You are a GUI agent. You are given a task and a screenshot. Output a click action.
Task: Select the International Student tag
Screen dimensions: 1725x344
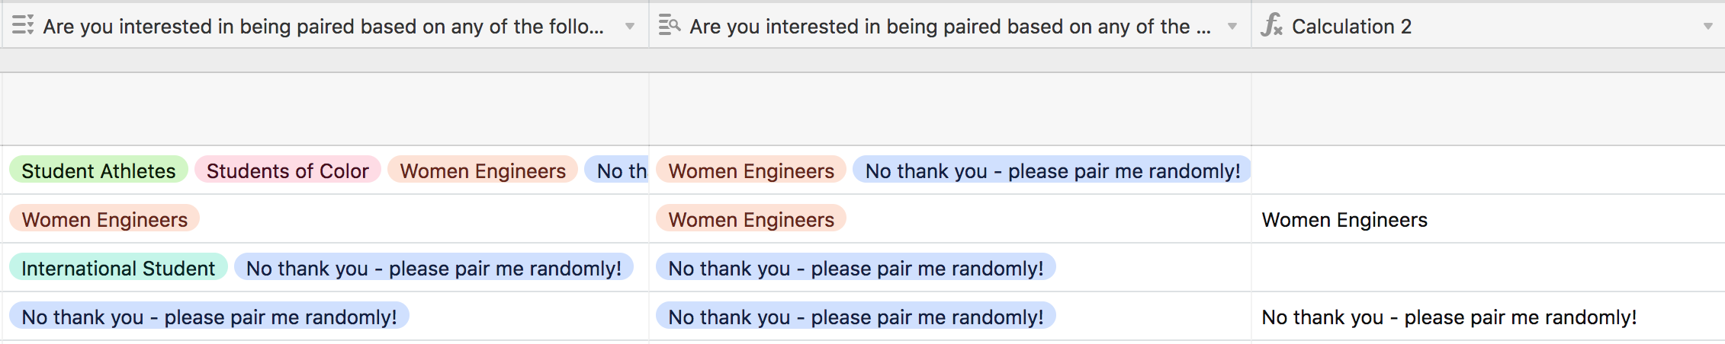(x=118, y=268)
